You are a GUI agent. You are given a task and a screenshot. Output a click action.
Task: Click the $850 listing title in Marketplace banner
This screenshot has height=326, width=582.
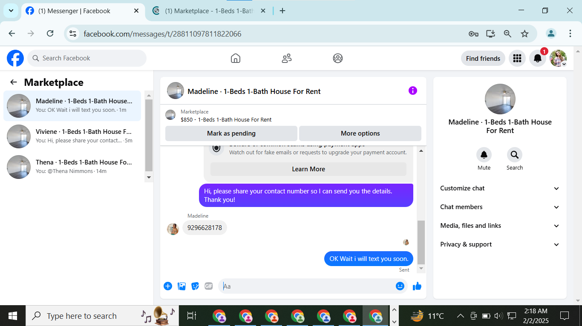click(x=226, y=120)
